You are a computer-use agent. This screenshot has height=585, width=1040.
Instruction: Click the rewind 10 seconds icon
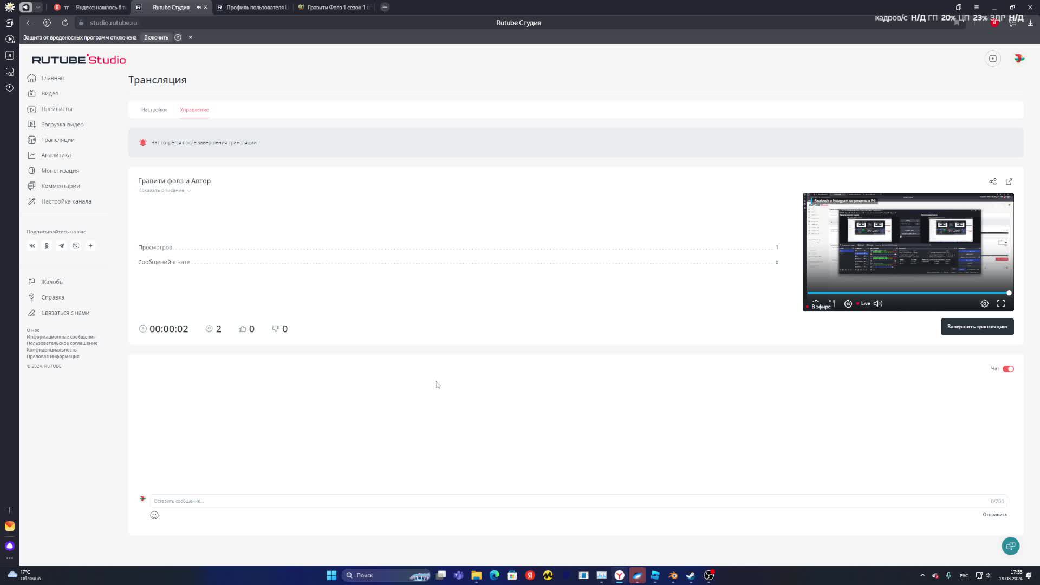(x=848, y=304)
